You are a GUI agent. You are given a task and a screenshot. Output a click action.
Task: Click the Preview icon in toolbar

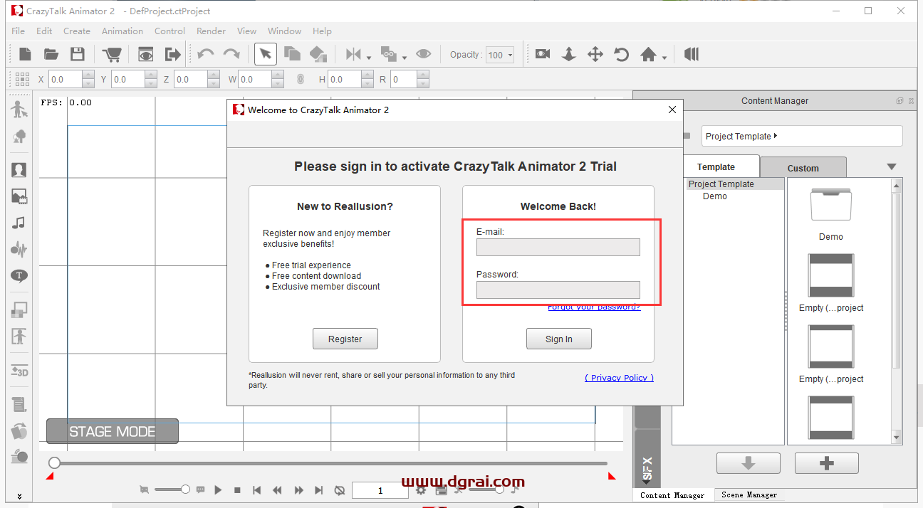pyautogui.click(x=146, y=54)
